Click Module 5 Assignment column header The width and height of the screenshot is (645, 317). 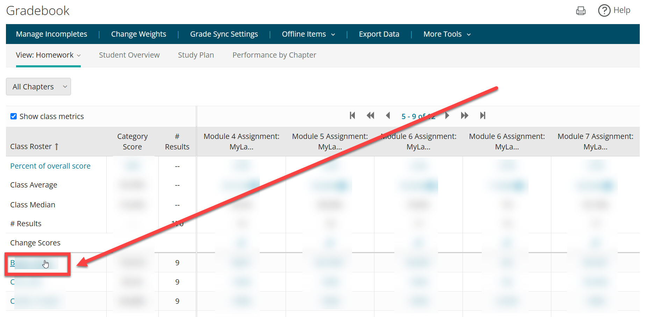[330, 141]
